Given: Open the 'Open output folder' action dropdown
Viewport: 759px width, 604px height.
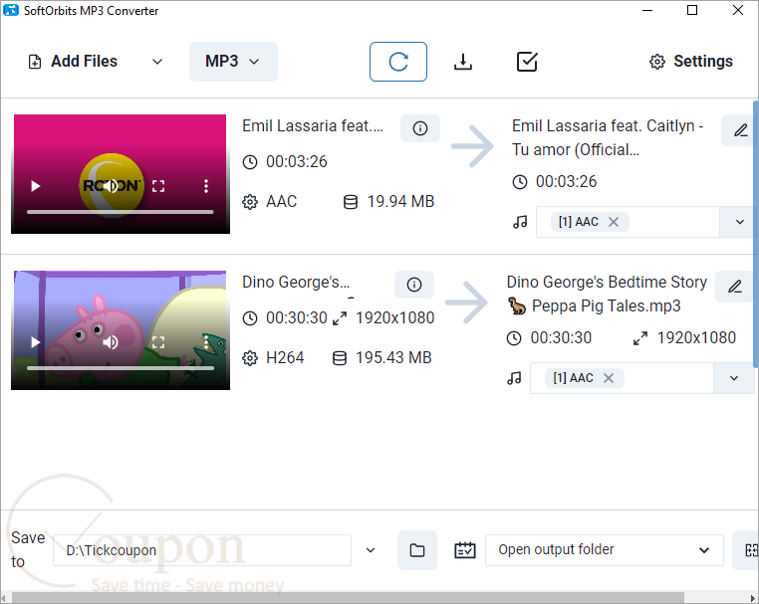Looking at the screenshot, I should pos(604,550).
